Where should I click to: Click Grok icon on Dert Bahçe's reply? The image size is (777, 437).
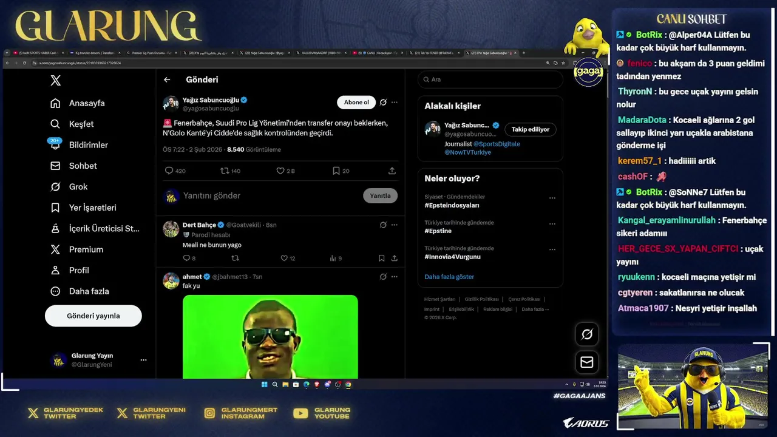coord(383,225)
